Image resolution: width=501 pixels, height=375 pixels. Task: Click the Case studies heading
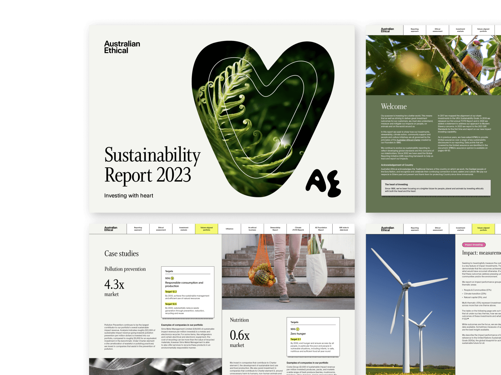click(121, 253)
